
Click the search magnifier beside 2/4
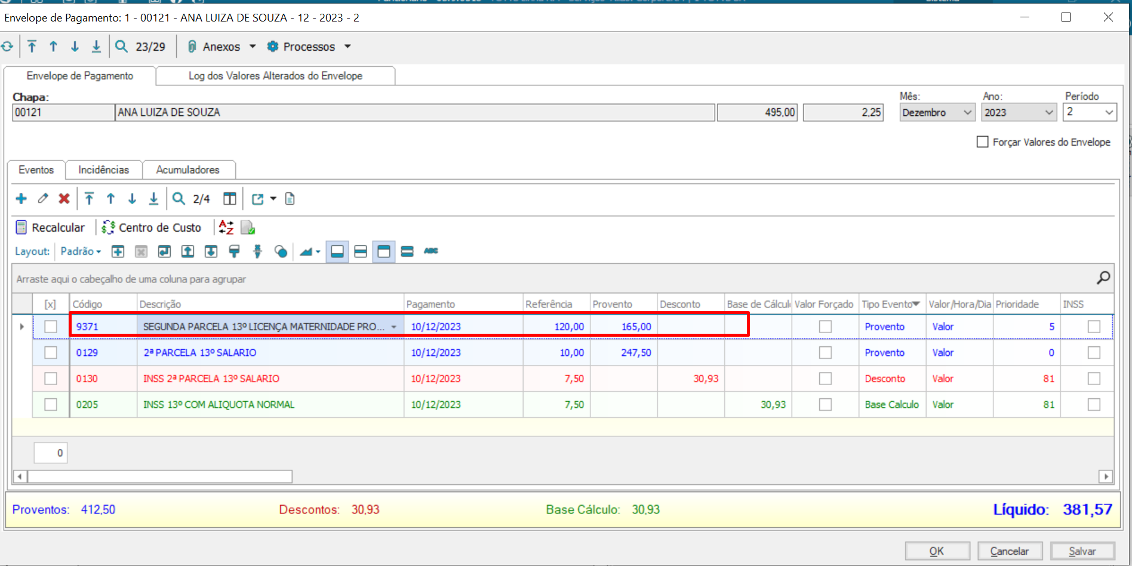(179, 199)
